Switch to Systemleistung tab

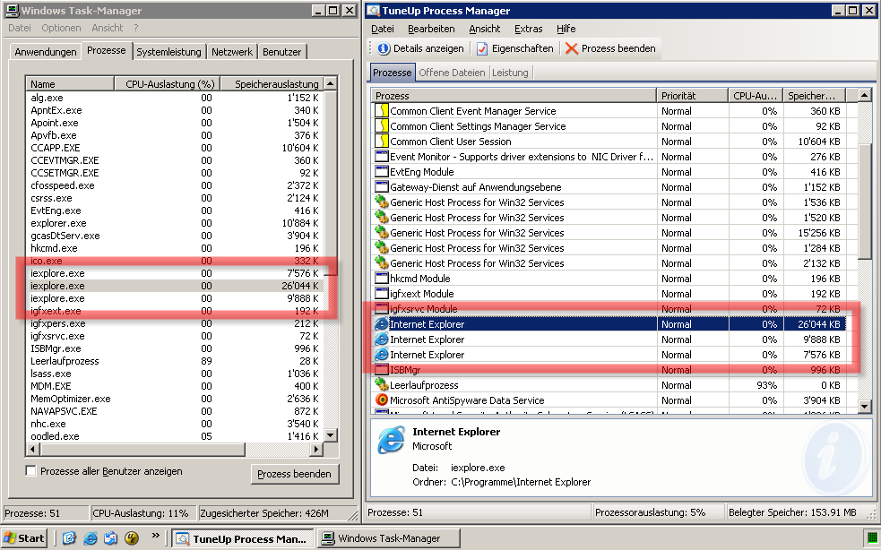coord(168,52)
